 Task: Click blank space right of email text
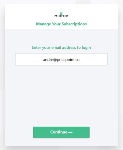point(93,59)
